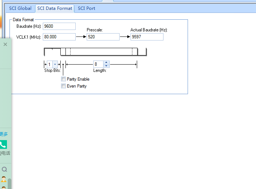The image size is (256, 189).
Task: Click the 更多 link in the side panel
Action: point(4,134)
